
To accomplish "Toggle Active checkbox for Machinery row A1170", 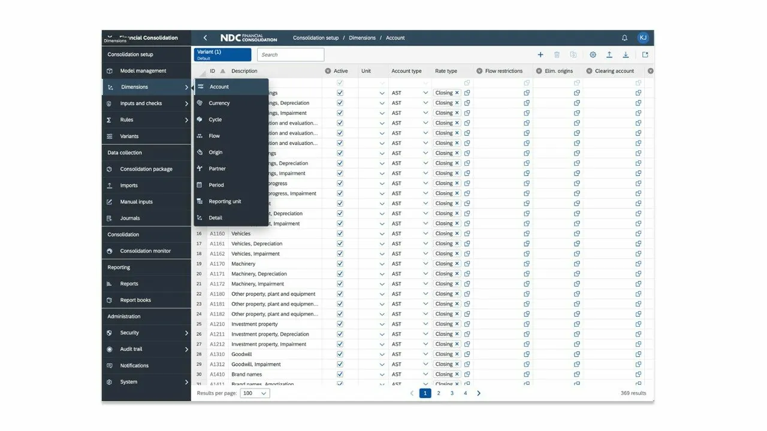I will point(340,263).
